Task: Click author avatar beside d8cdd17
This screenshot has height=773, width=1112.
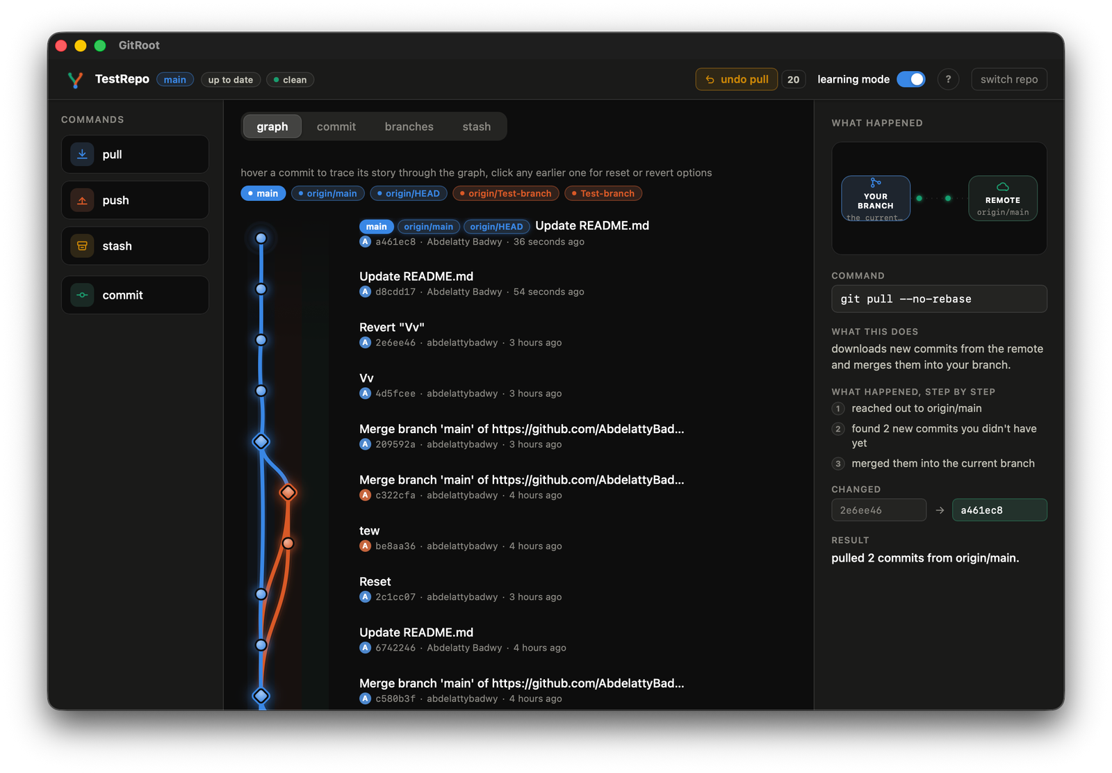Action: [365, 292]
